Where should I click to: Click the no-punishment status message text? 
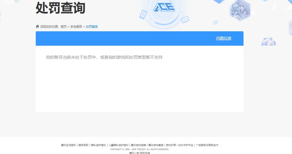(104, 57)
